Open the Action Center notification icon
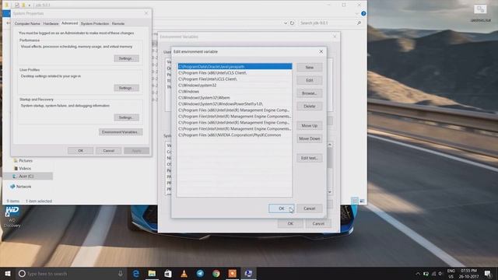The height and width of the screenshot is (280, 498). (488, 273)
